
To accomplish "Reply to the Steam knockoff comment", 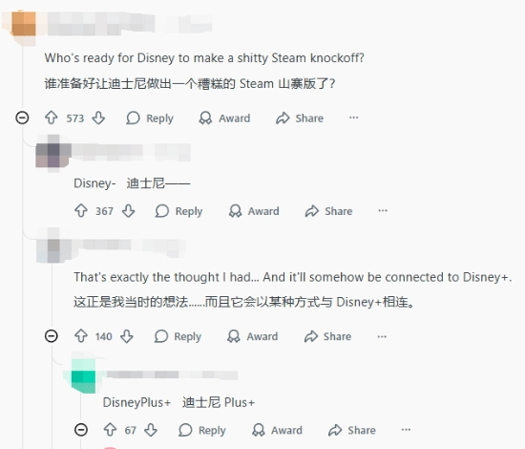I will [150, 118].
